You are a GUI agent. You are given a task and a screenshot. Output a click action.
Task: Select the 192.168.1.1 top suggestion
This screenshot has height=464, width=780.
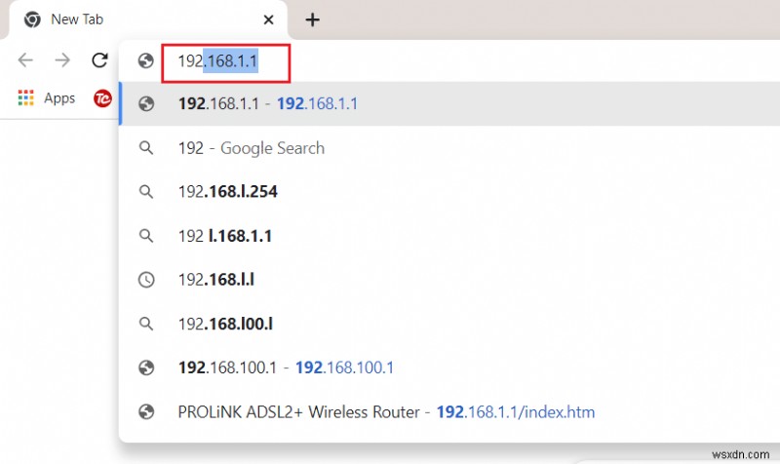tap(268, 103)
